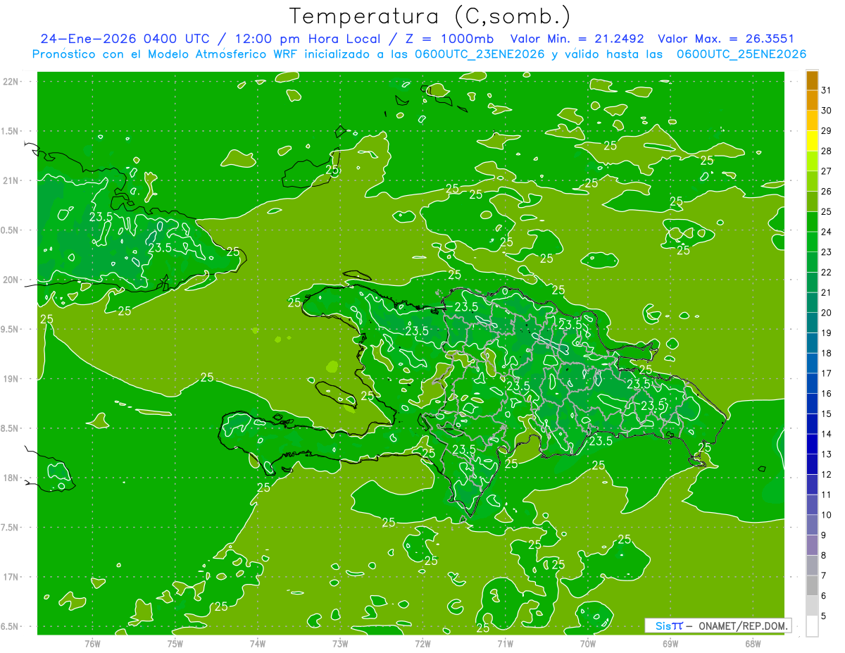This screenshot has height=653, width=845.
Task: Click the "21N" latitude axis label
Action: point(11,181)
